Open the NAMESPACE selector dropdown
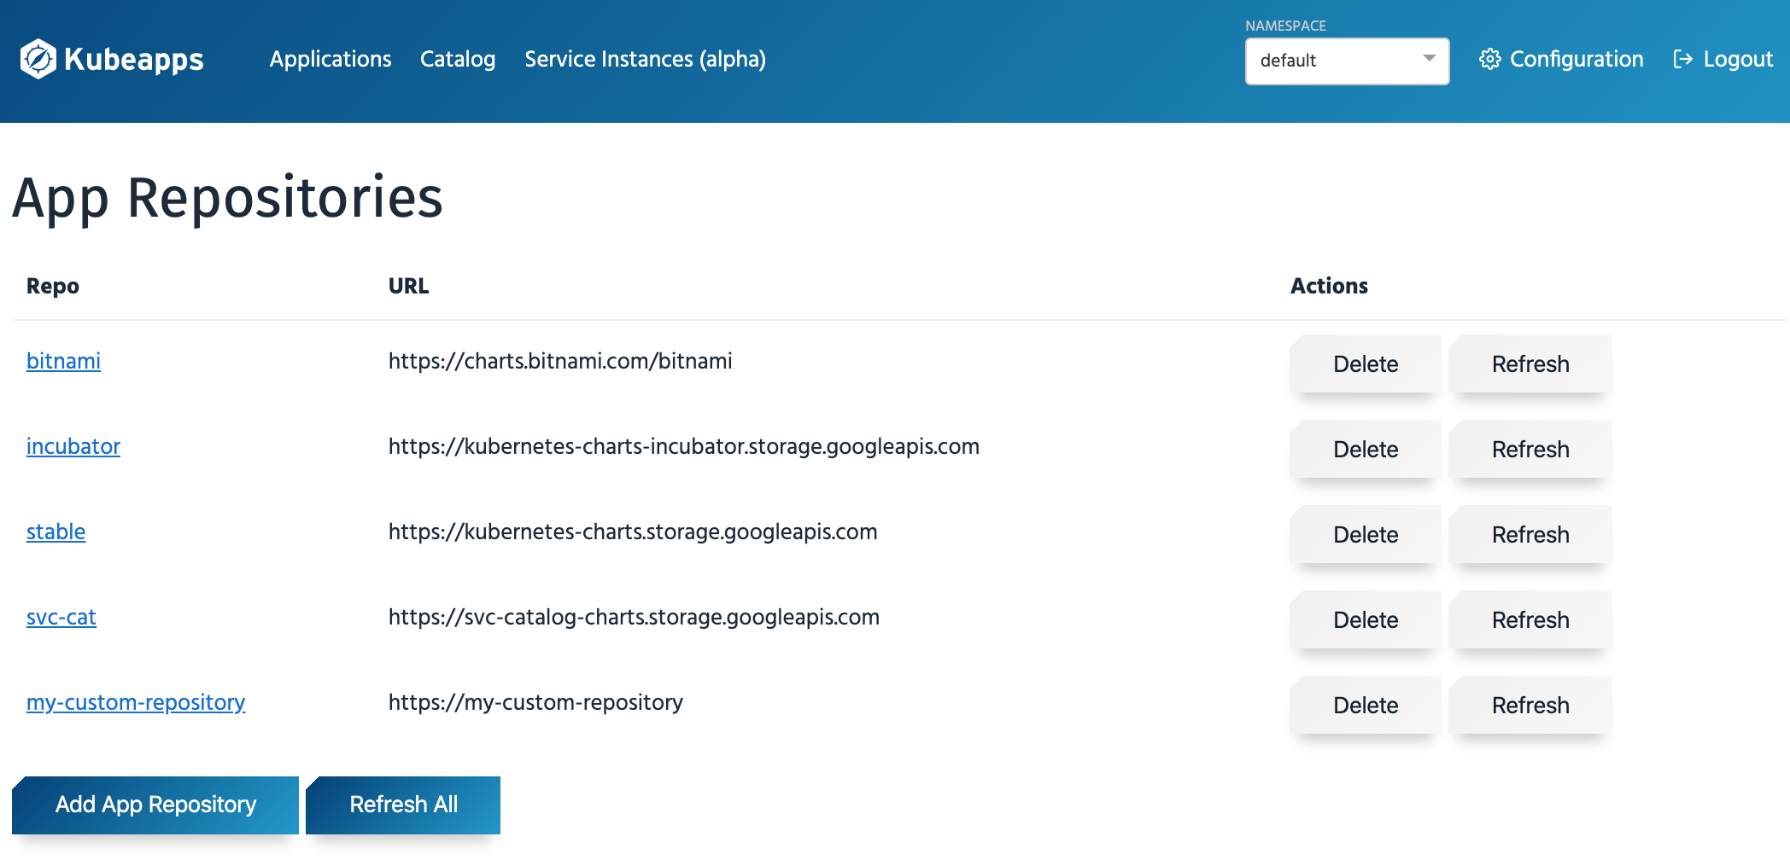Viewport: 1790px width, 860px height. click(1346, 61)
